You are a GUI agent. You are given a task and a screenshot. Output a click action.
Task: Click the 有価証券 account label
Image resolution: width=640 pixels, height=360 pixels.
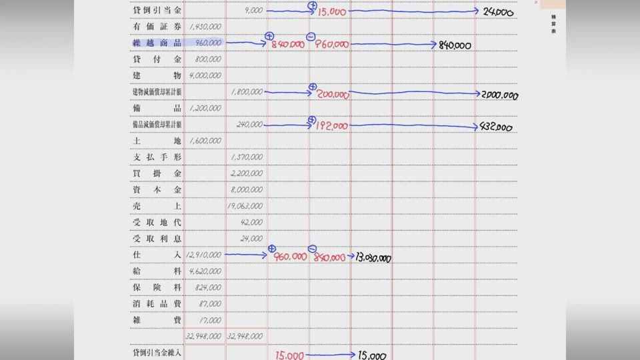[x=157, y=26]
